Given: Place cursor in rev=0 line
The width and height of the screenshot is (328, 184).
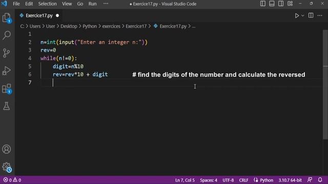Looking at the screenshot, I should coord(48,50).
